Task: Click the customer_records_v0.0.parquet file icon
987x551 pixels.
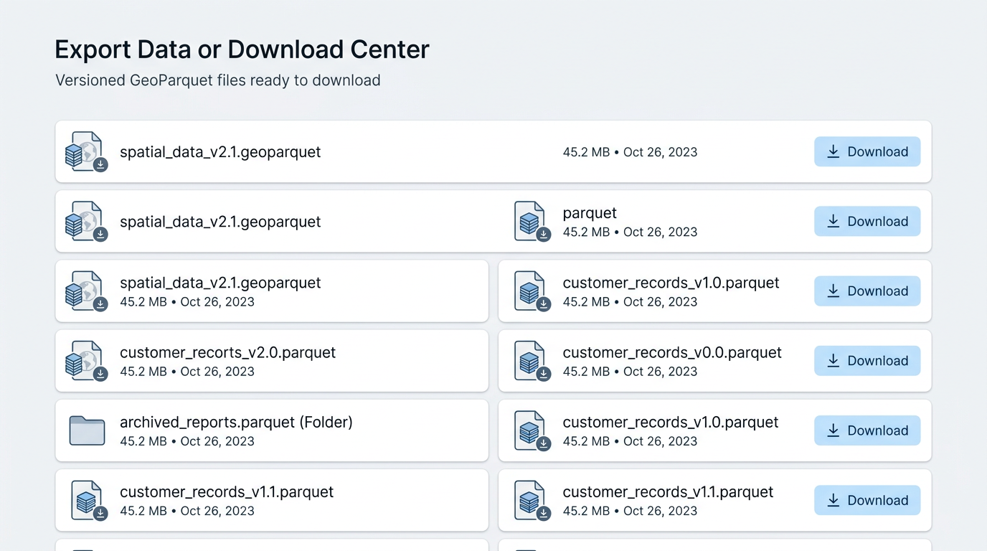Action: (532, 361)
